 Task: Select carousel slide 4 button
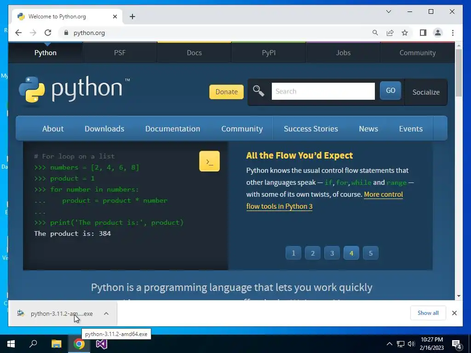pos(351,253)
